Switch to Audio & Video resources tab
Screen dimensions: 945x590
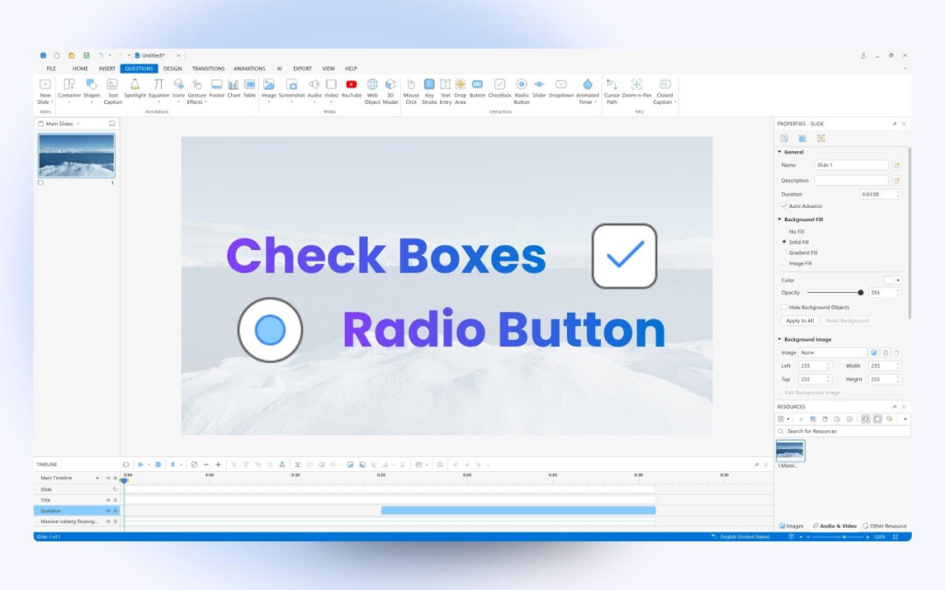pos(835,525)
